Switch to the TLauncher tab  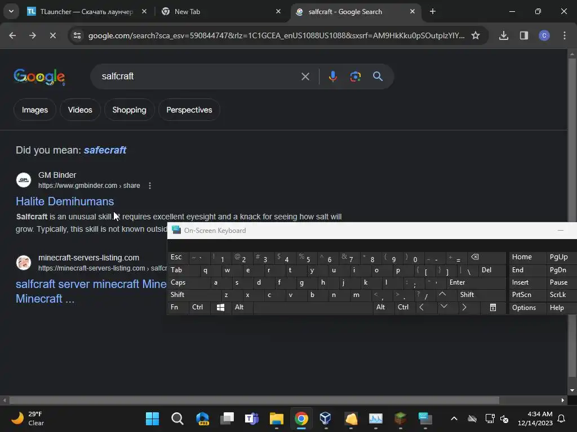(86, 12)
